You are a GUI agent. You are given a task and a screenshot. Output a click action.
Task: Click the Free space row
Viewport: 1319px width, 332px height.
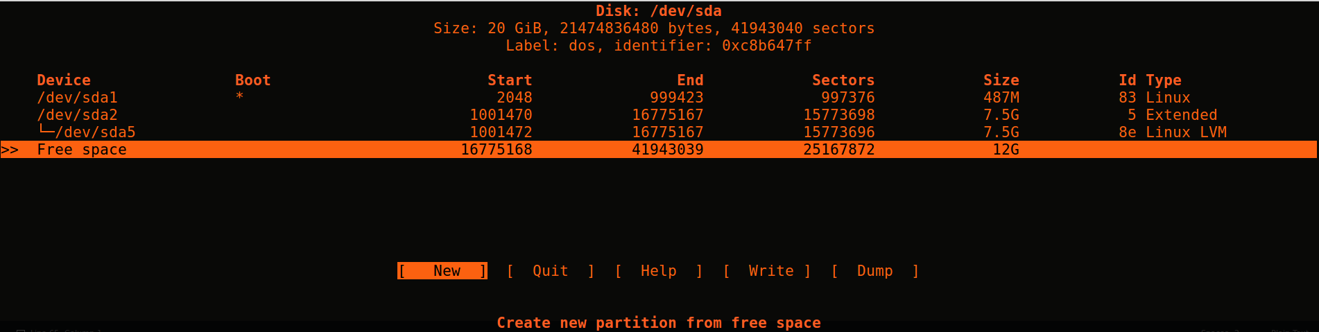click(82, 150)
